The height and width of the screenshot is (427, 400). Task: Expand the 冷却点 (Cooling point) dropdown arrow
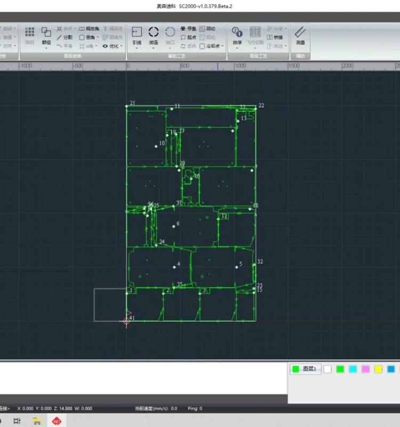pyautogui.click(x=222, y=46)
